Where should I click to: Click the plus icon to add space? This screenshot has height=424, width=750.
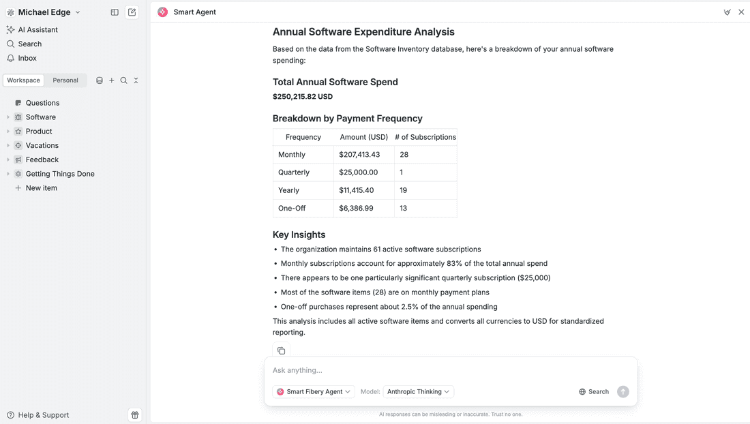112,80
